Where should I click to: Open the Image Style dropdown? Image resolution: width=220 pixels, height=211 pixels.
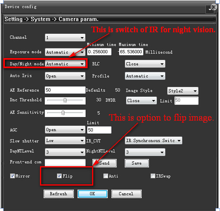click(183, 91)
